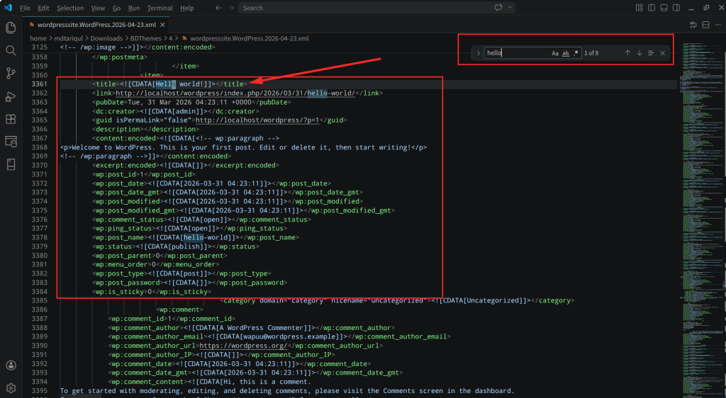Open the 'mdtariqul' breadcrumb dropdown
726x398 pixels.
(x=69, y=38)
